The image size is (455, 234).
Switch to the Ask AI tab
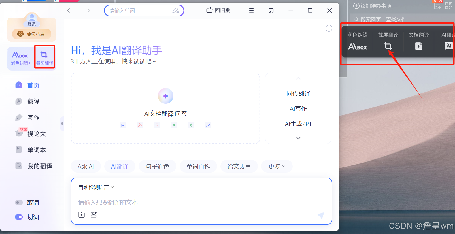[86, 166]
